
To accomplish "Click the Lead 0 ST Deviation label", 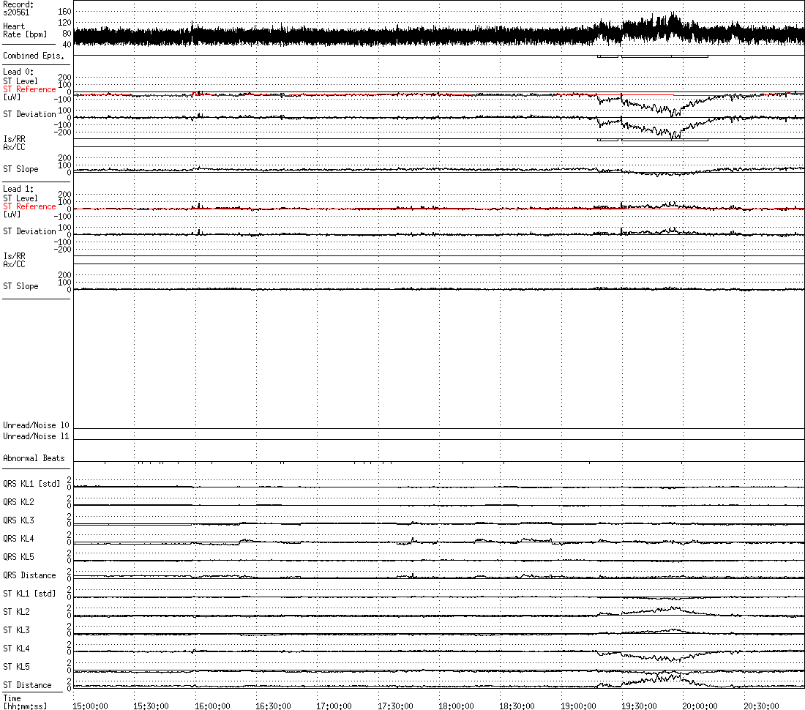I will click(x=29, y=114).
